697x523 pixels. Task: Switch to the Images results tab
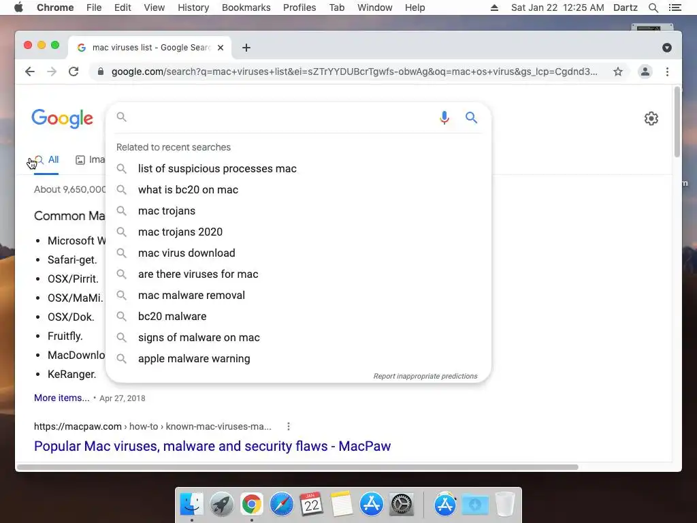coord(91,159)
